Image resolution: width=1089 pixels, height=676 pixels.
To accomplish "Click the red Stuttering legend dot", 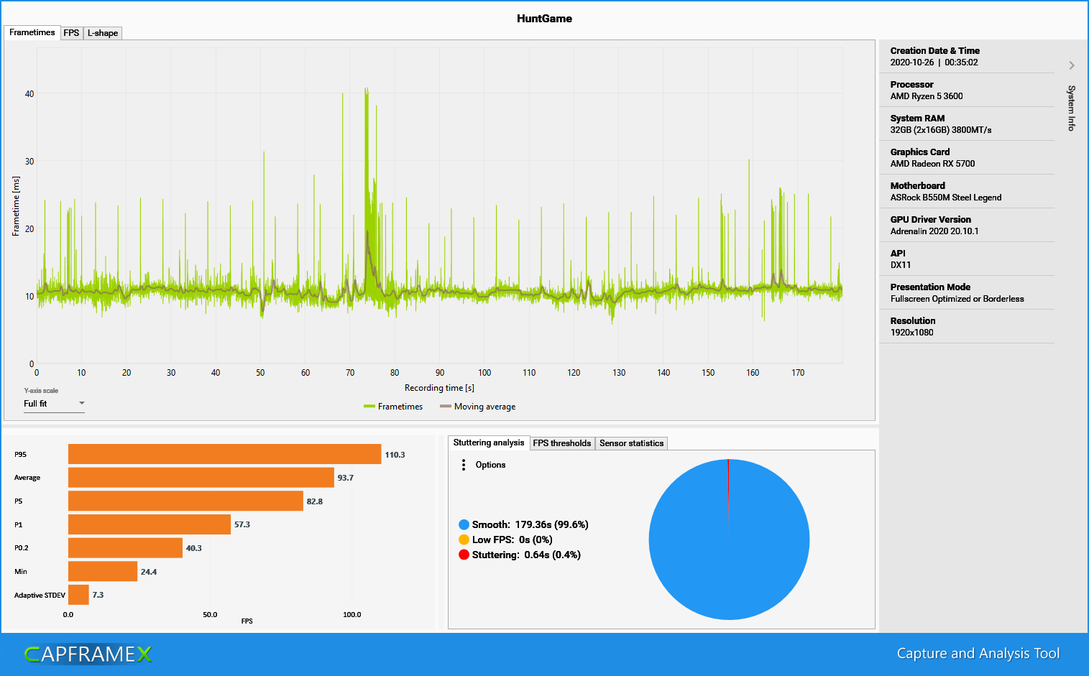I will tap(464, 555).
